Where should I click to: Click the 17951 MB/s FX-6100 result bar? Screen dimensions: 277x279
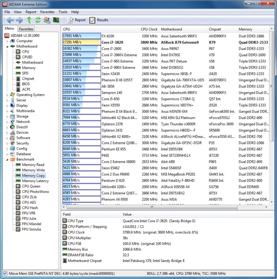click(x=82, y=36)
